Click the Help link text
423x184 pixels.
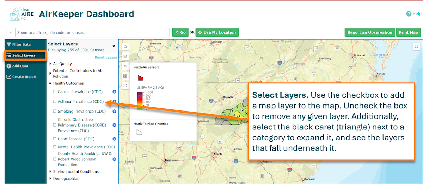(417, 14)
